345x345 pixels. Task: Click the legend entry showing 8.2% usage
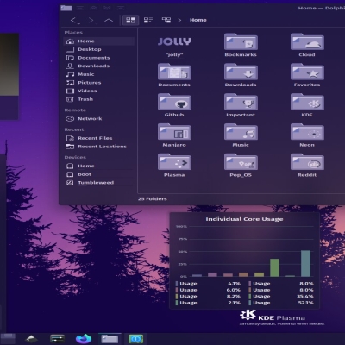pyautogui.click(x=208, y=297)
